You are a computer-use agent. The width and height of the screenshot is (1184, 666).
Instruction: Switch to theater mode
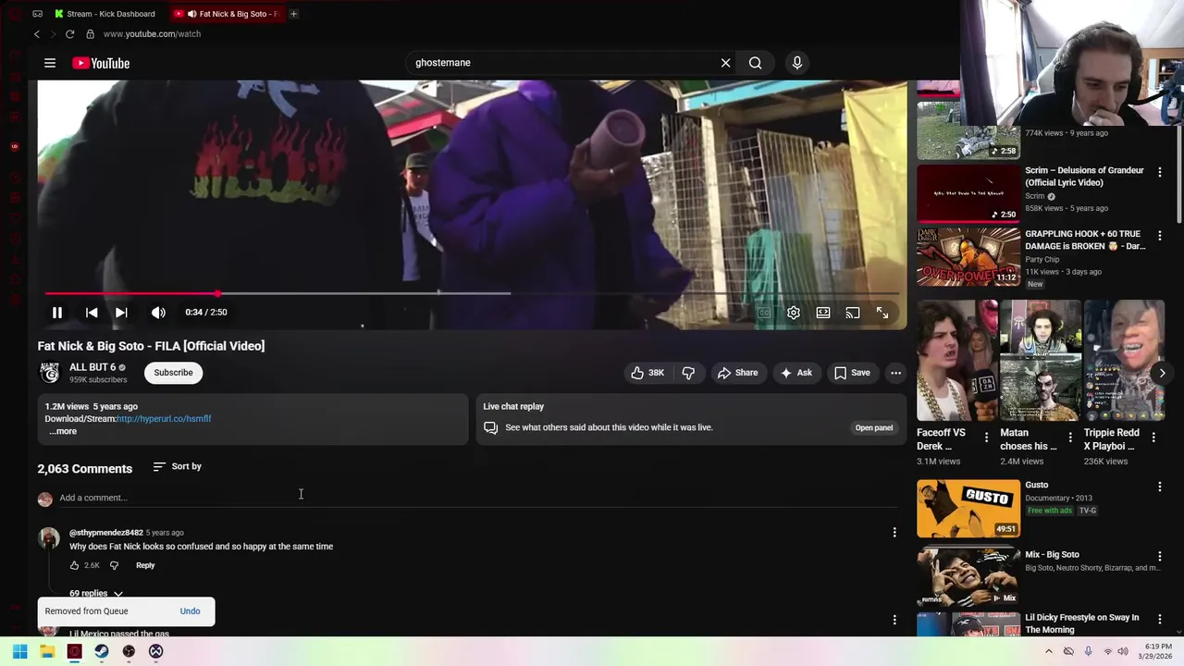[823, 313]
